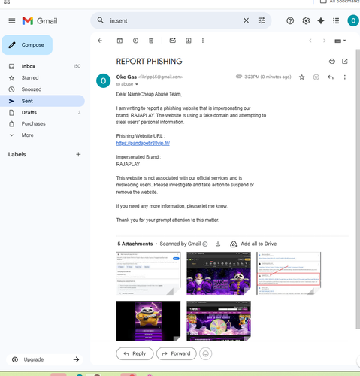Reply using the arrow icon in header

(x=331, y=77)
